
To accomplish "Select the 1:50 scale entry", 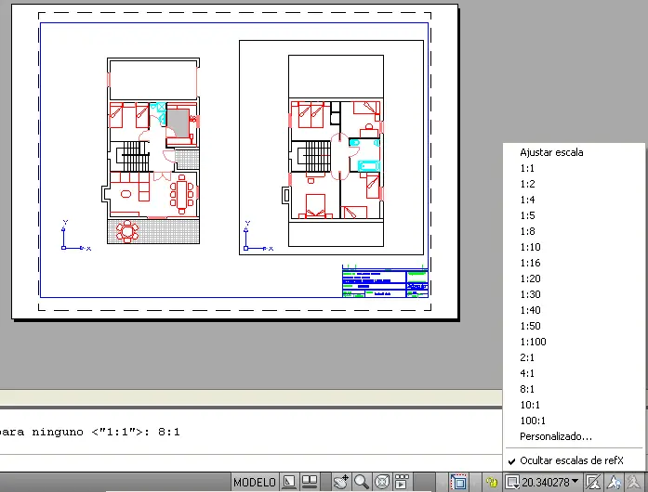I will [530, 326].
